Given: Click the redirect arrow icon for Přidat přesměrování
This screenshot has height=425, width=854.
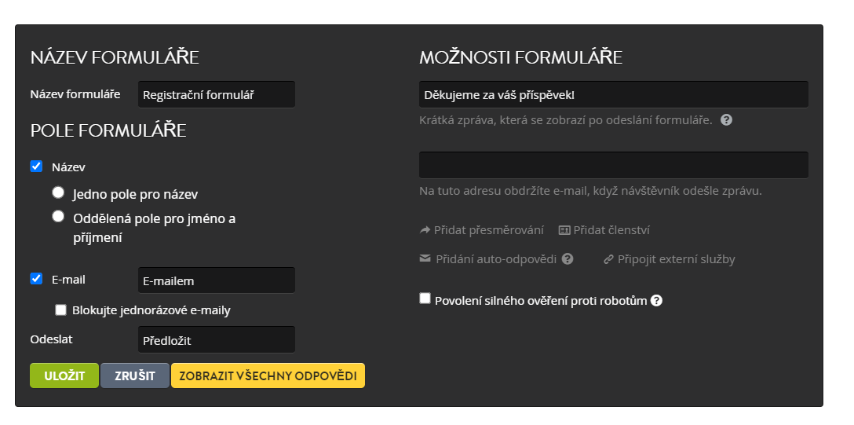Looking at the screenshot, I should pos(425,230).
